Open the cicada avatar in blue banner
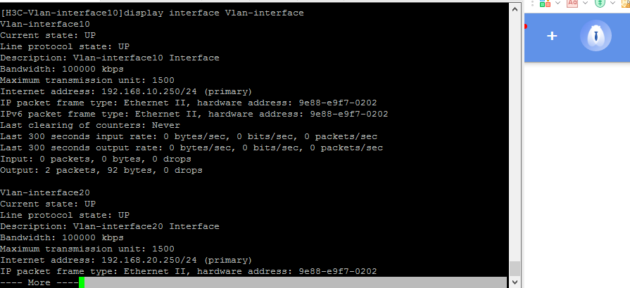 596,35
